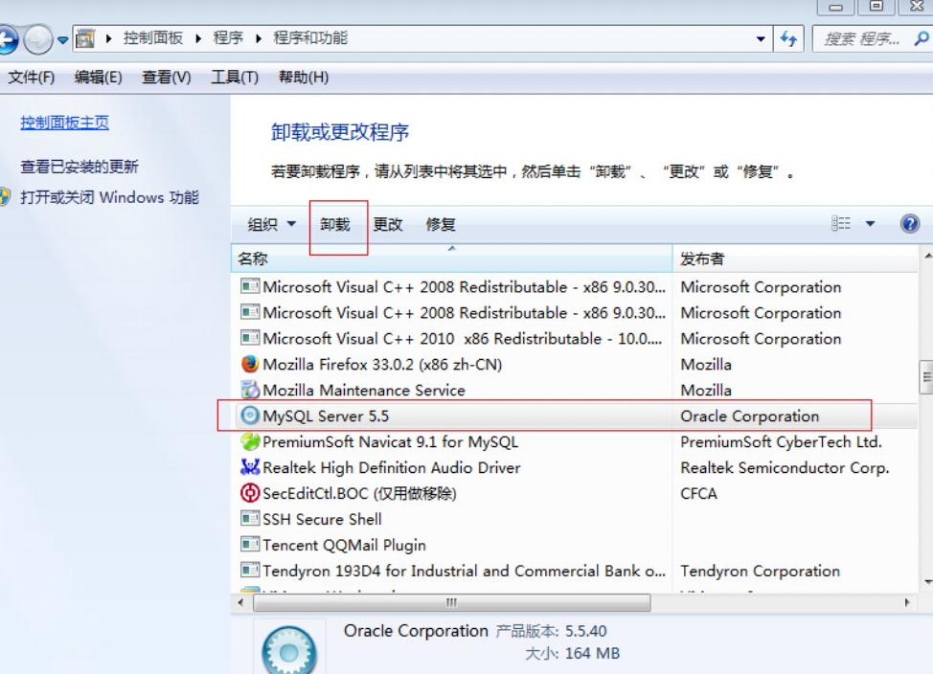Click the 修复 toolbar button
This screenshot has width=933, height=674.
coord(441,224)
